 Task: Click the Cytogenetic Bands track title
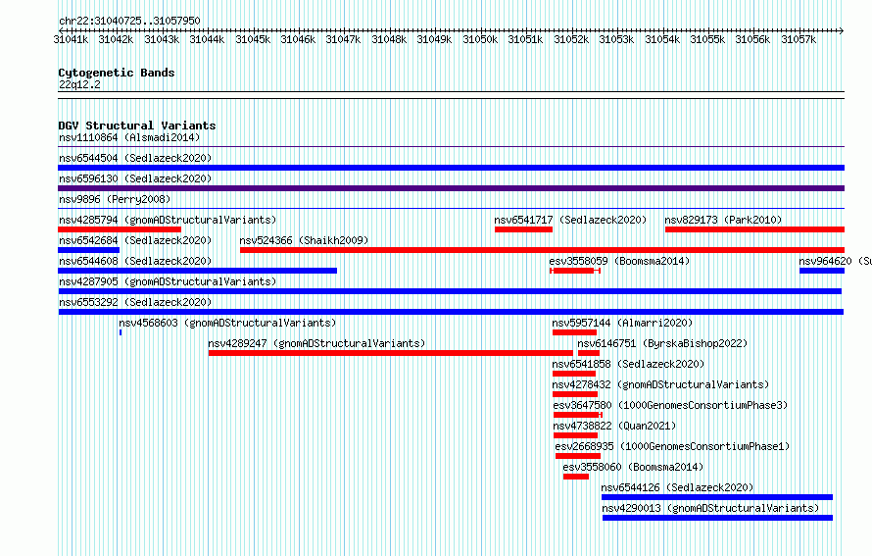pyautogui.click(x=117, y=73)
